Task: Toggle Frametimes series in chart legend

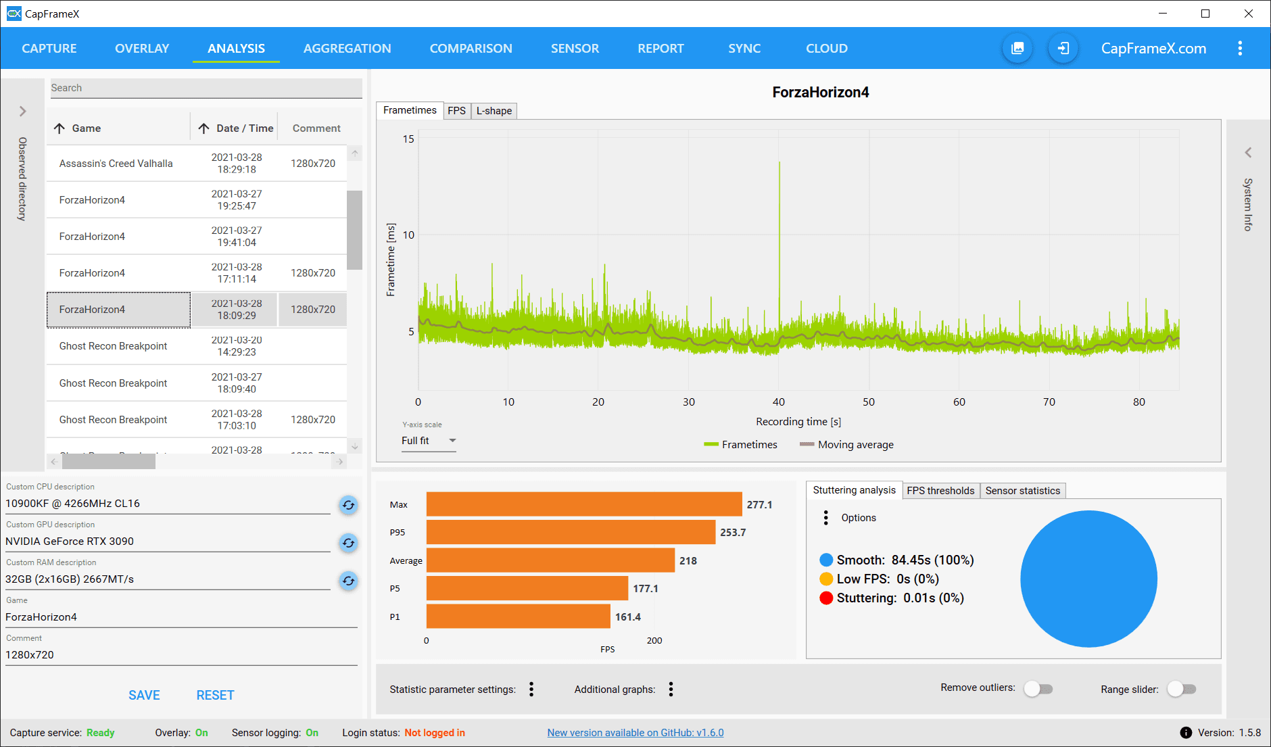Action: pos(740,445)
